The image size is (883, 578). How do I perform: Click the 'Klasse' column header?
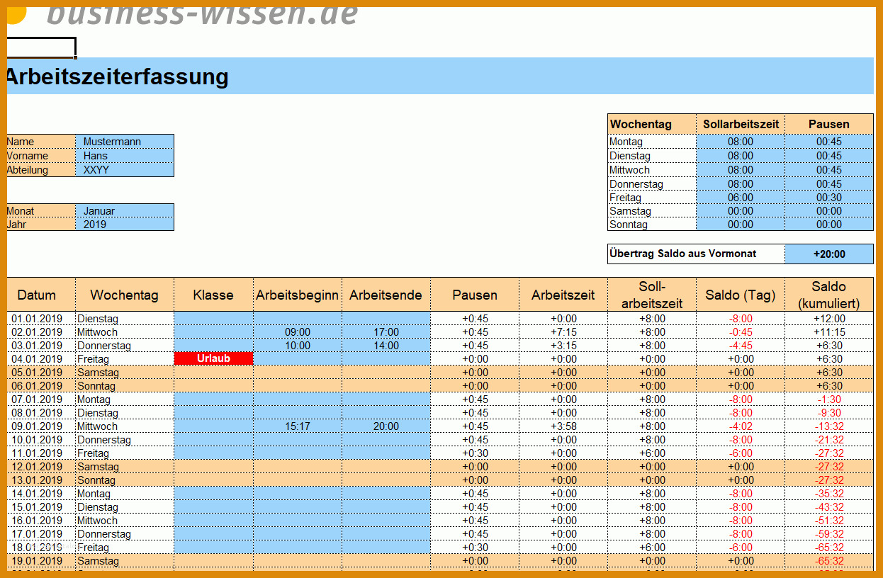pyautogui.click(x=213, y=295)
